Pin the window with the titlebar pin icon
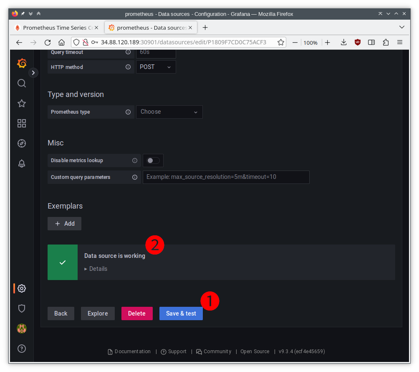The width and height of the screenshot is (419, 372). pos(23,13)
